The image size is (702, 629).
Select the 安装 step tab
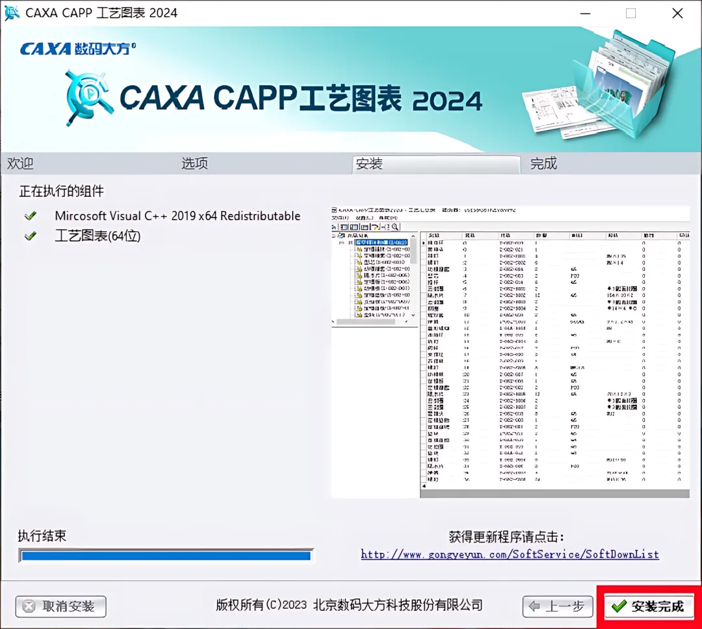tap(437, 164)
